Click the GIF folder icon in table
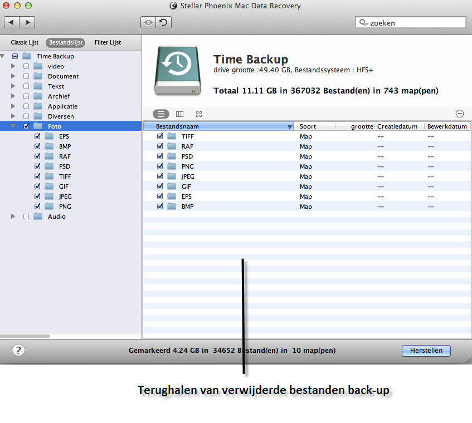The height and width of the screenshot is (423, 472). click(x=172, y=186)
